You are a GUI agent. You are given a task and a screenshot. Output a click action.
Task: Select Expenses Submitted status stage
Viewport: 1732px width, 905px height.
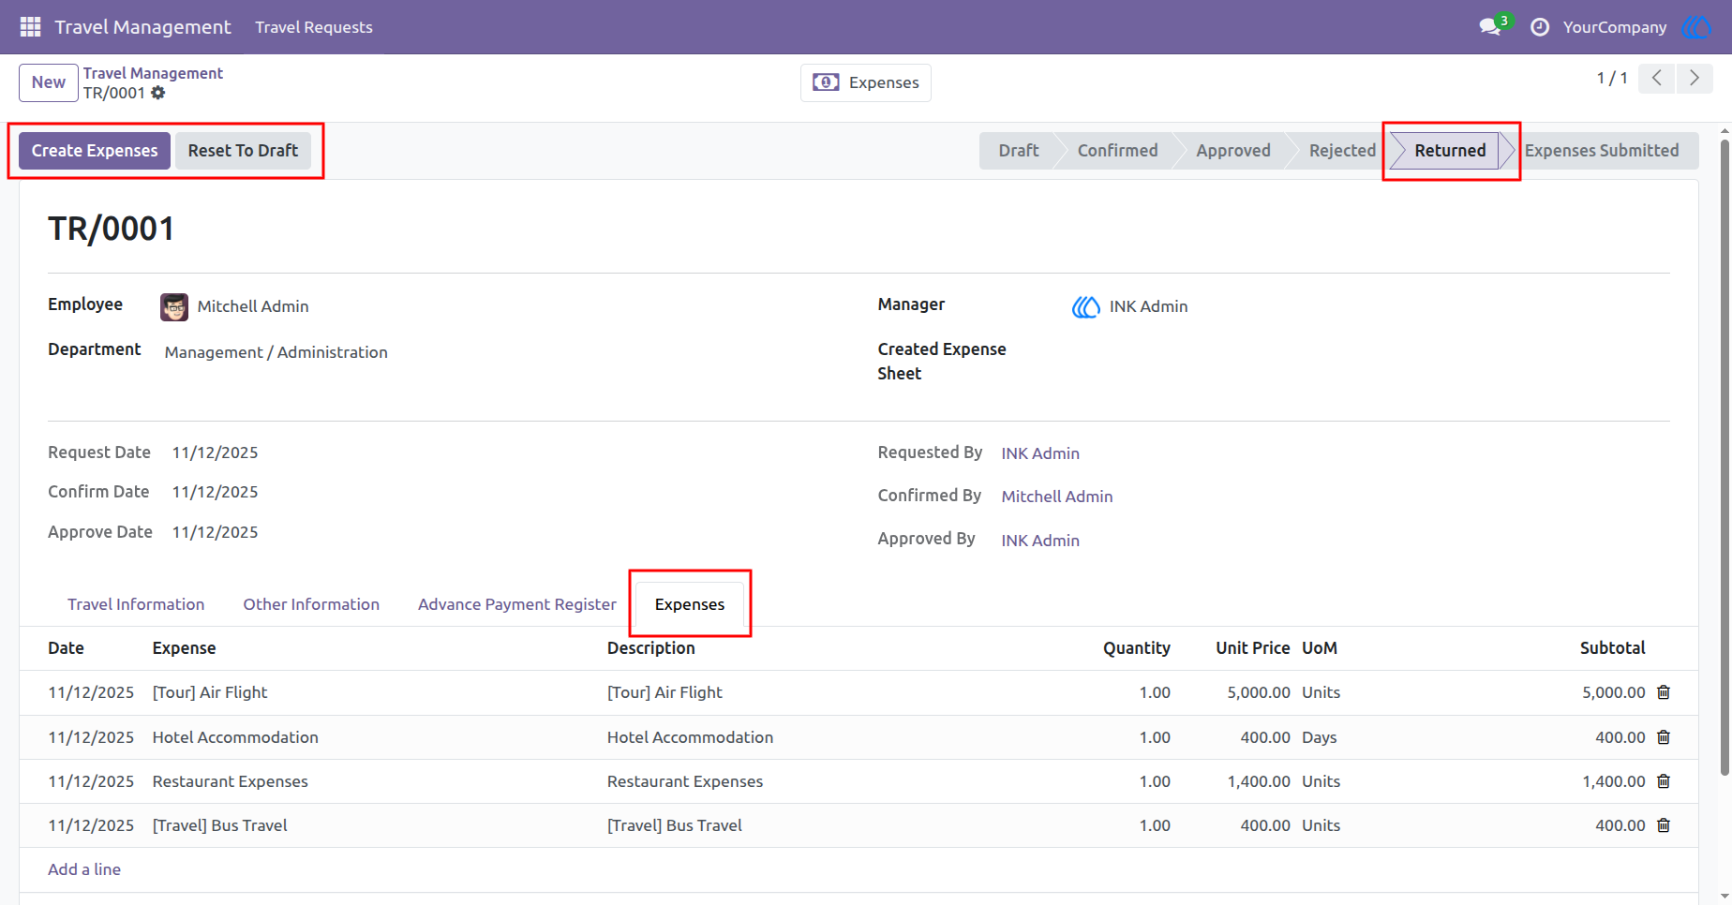[x=1602, y=151]
